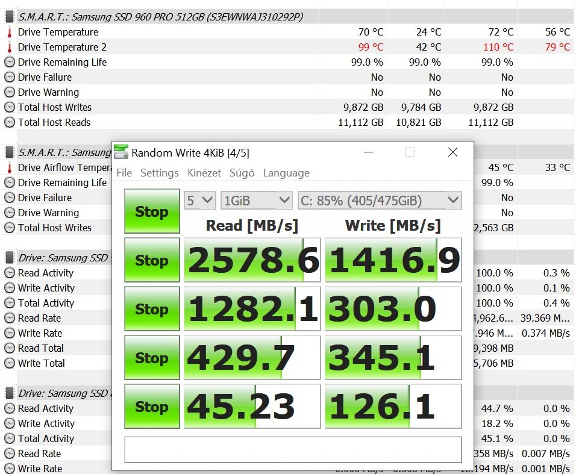Click gauge icon beside Read Total row
This screenshot has height=474, width=576.
coord(10,348)
